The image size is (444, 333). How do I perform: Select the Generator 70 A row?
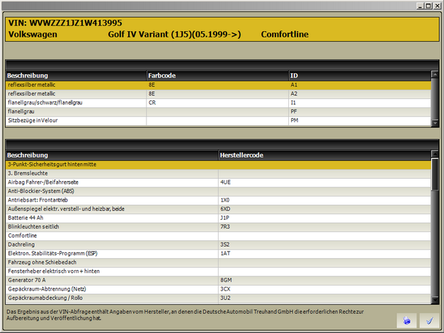pos(218,281)
